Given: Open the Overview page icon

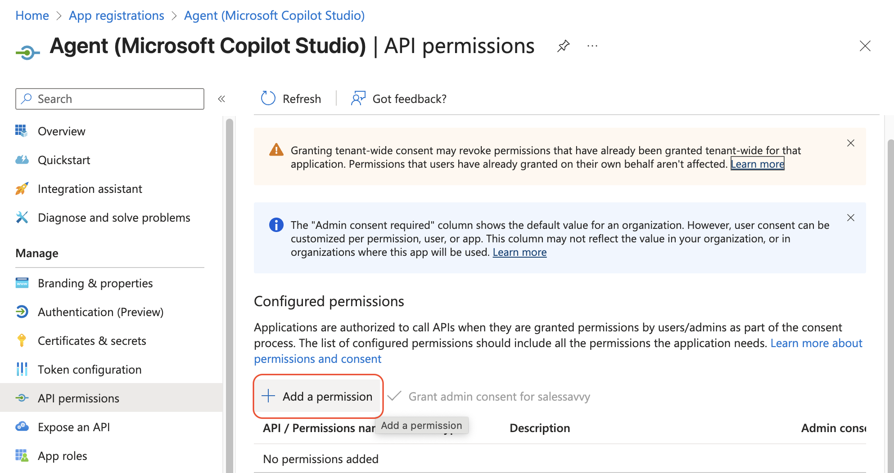Looking at the screenshot, I should click(x=21, y=131).
